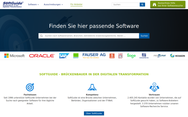
Task: Click the magnifier icon inside the main search field
Action: (41, 36)
